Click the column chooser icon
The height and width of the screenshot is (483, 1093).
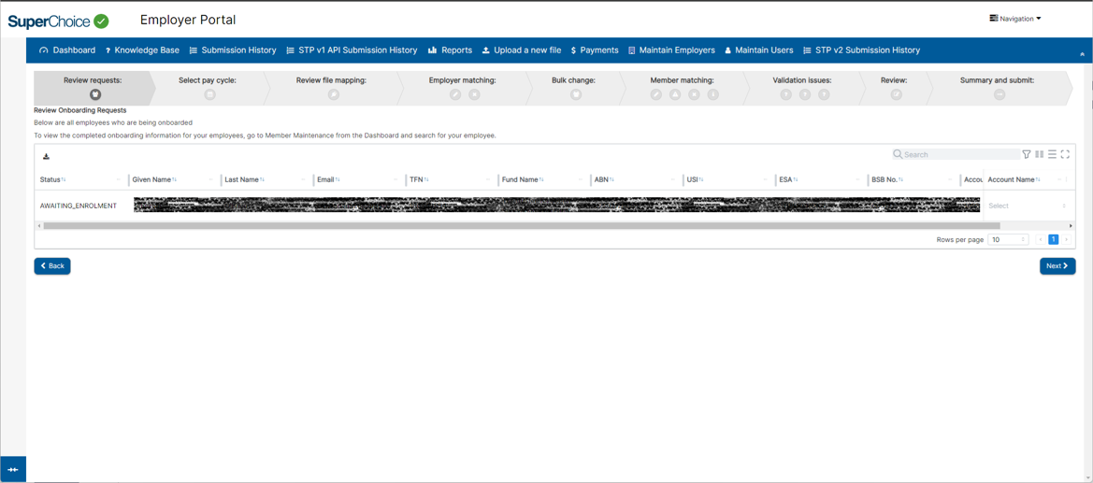pyautogui.click(x=1039, y=154)
